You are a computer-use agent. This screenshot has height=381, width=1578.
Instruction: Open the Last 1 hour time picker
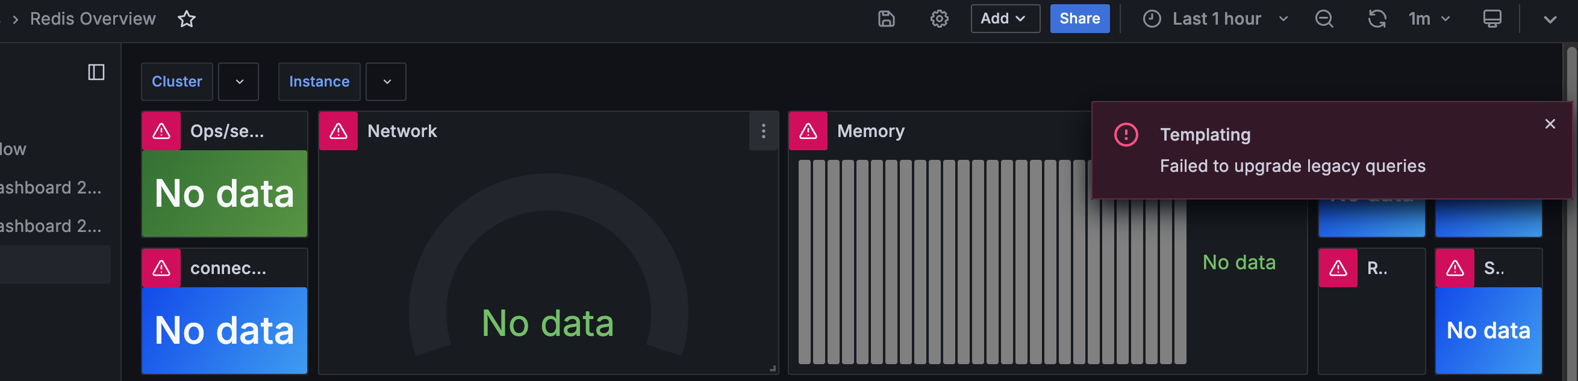click(x=1215, y=19)
